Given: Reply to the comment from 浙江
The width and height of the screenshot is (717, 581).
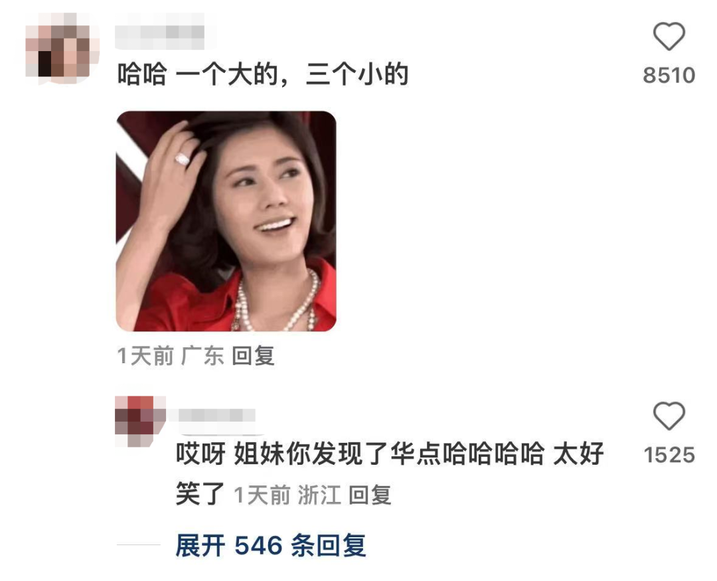Looking at the screenshot, I should click(370, 495).
